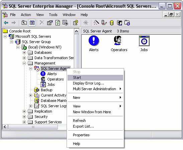The image size is (183, 150).
Task: Click the green Refresh toolbar icon
Action: pyautogui.click(x=58, y=23)
